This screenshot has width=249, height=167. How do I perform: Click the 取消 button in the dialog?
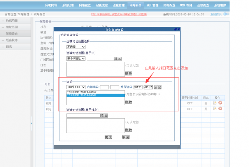[x=126, y=137]
